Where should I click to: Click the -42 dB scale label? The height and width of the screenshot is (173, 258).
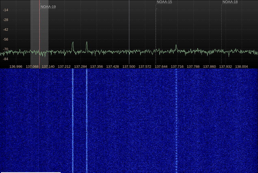(5, 30)
